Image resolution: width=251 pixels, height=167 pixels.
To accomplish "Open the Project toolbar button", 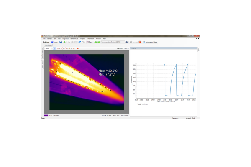I will (x=54, y=42).
